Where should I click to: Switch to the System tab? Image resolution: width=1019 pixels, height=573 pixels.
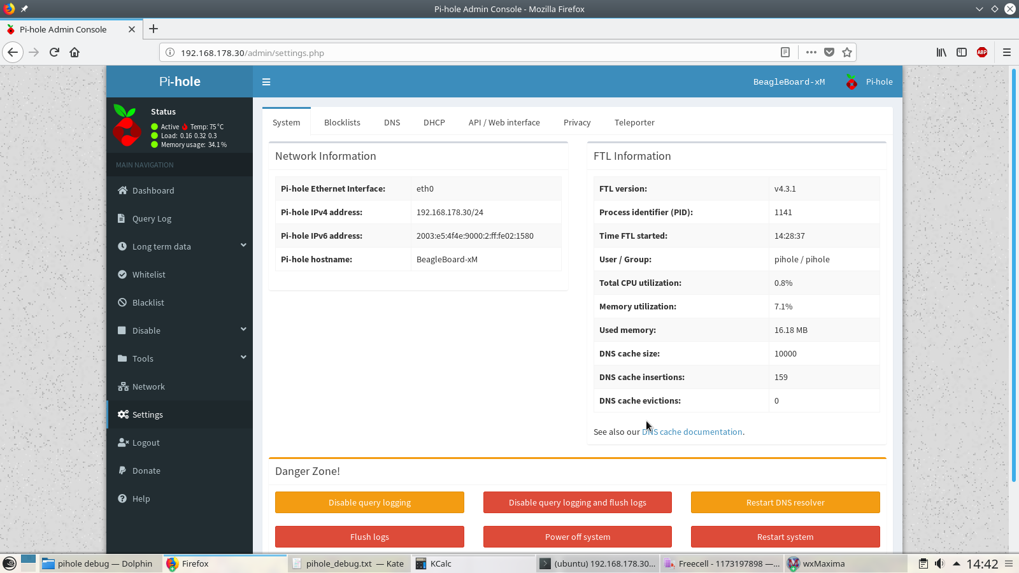[287, 122]
